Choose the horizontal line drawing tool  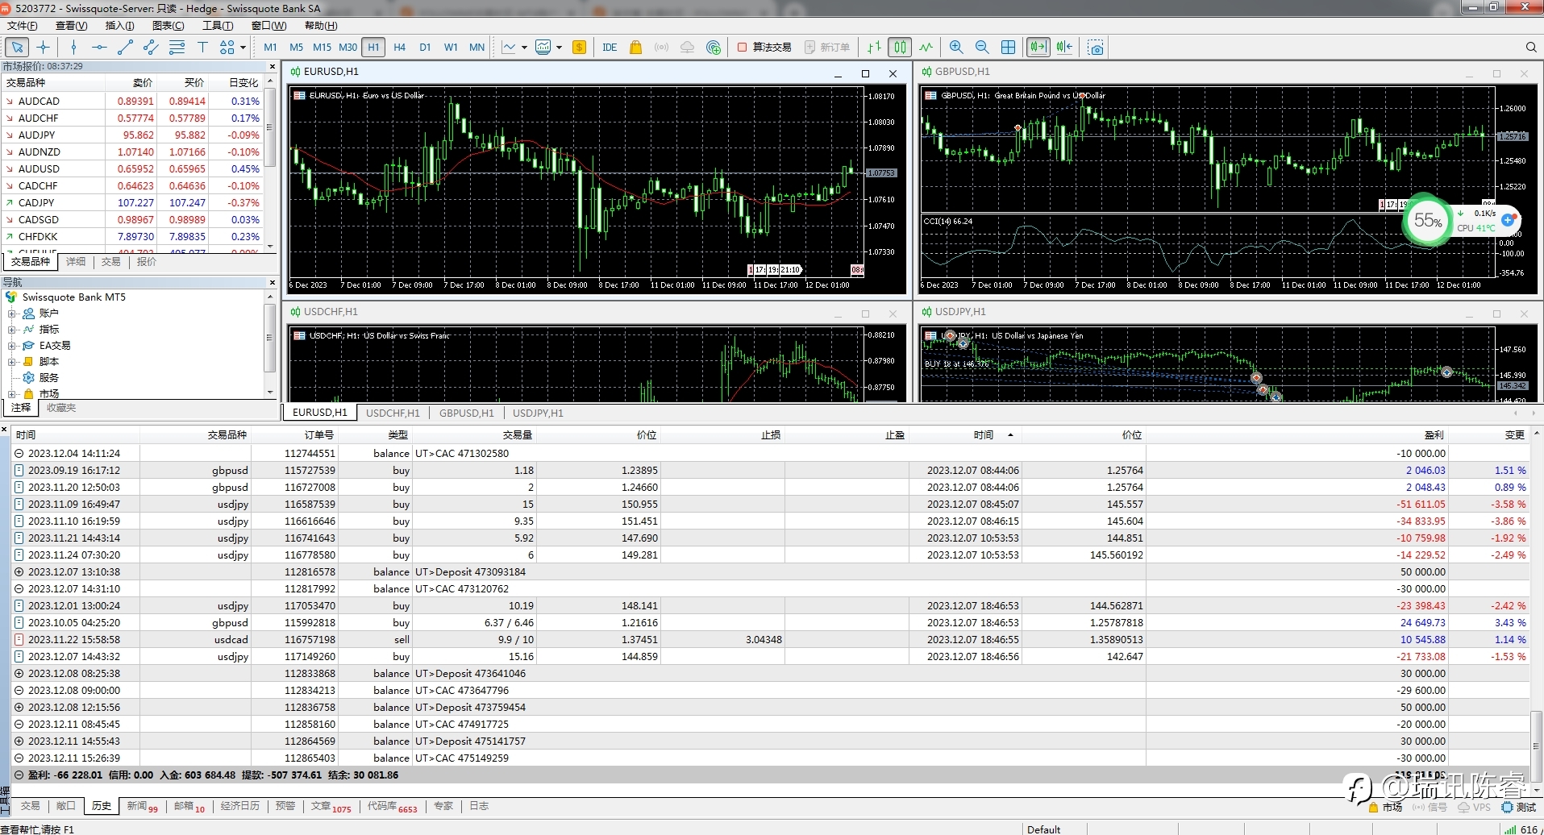99,48
